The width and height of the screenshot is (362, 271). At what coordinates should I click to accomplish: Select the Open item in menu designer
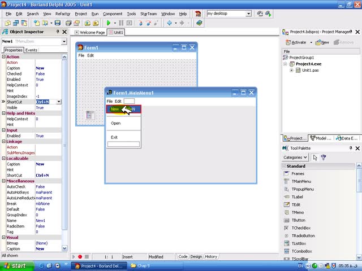pos(123,123)
